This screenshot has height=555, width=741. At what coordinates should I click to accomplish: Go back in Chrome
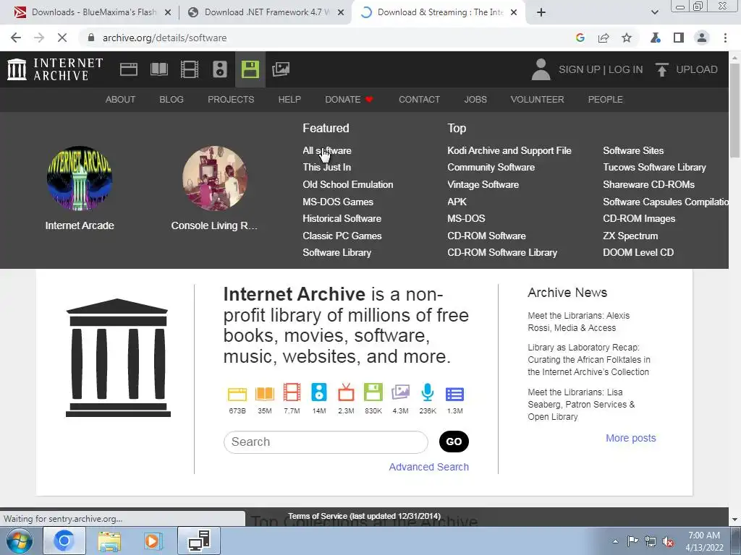click(16, 38)
